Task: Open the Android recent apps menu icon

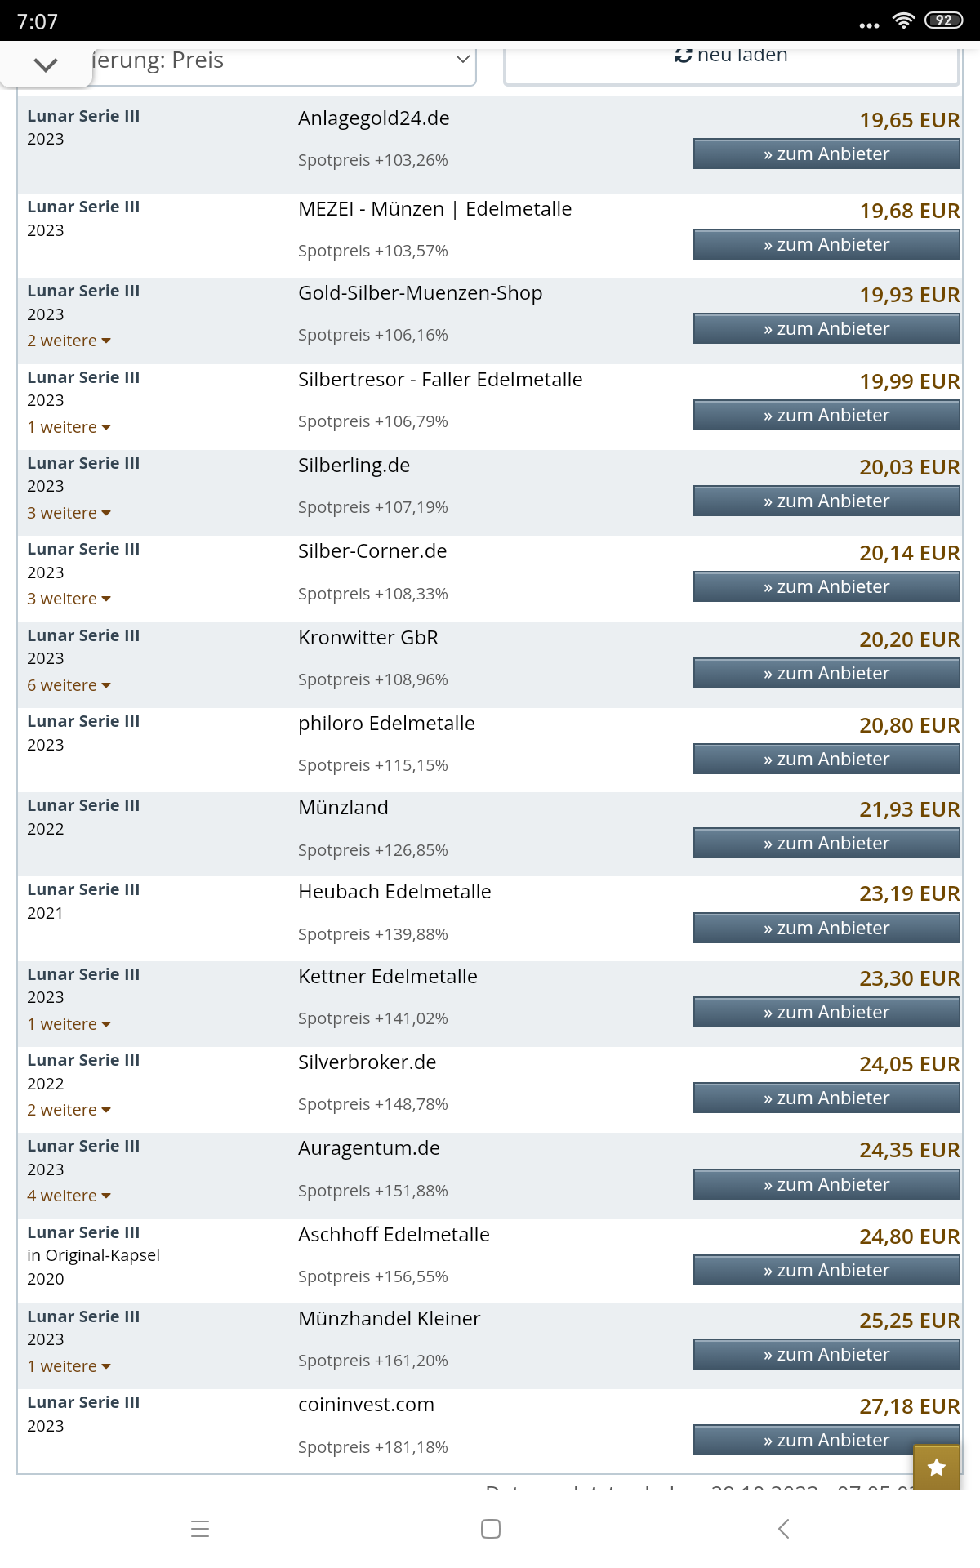Action: tap(200, 1529)
